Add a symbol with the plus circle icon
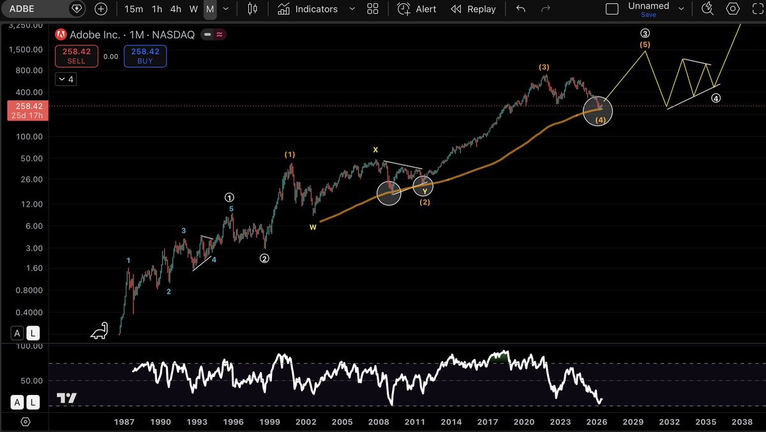The width and height of the screenshot is (766, 432). tap(101, 9)
